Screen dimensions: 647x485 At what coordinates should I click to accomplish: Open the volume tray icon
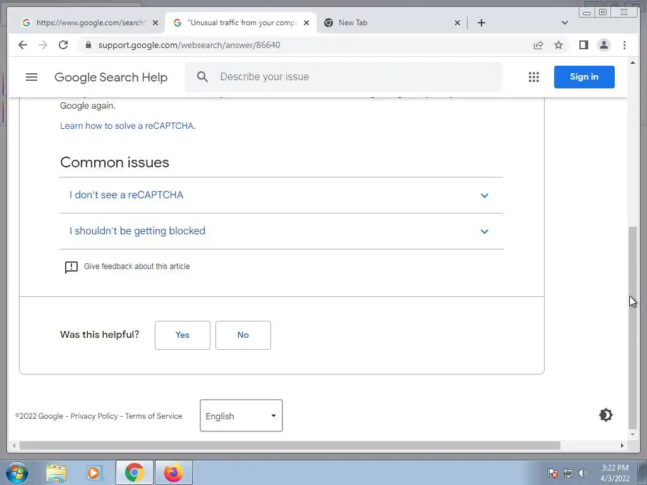click(x=583, y=473)
